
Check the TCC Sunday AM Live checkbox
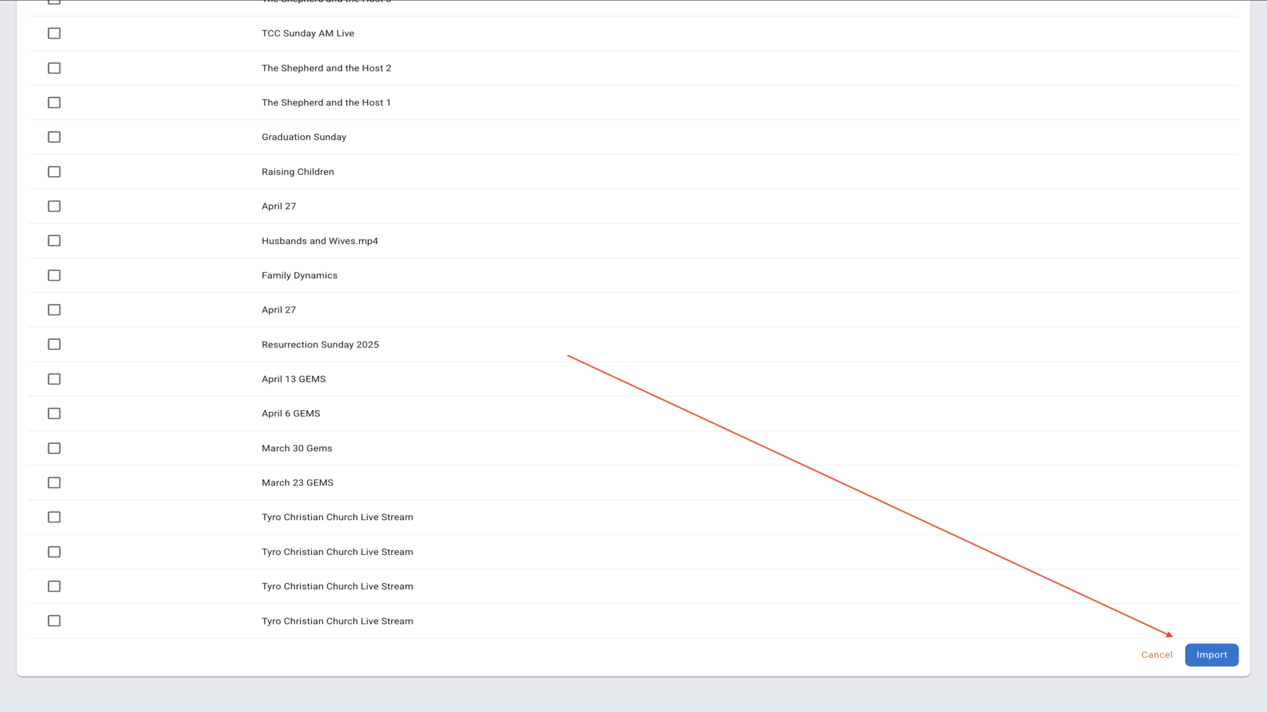[x=54, y=34]
